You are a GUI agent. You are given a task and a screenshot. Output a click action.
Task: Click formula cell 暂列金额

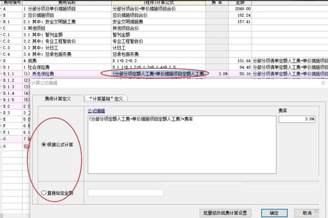[158, 35]
